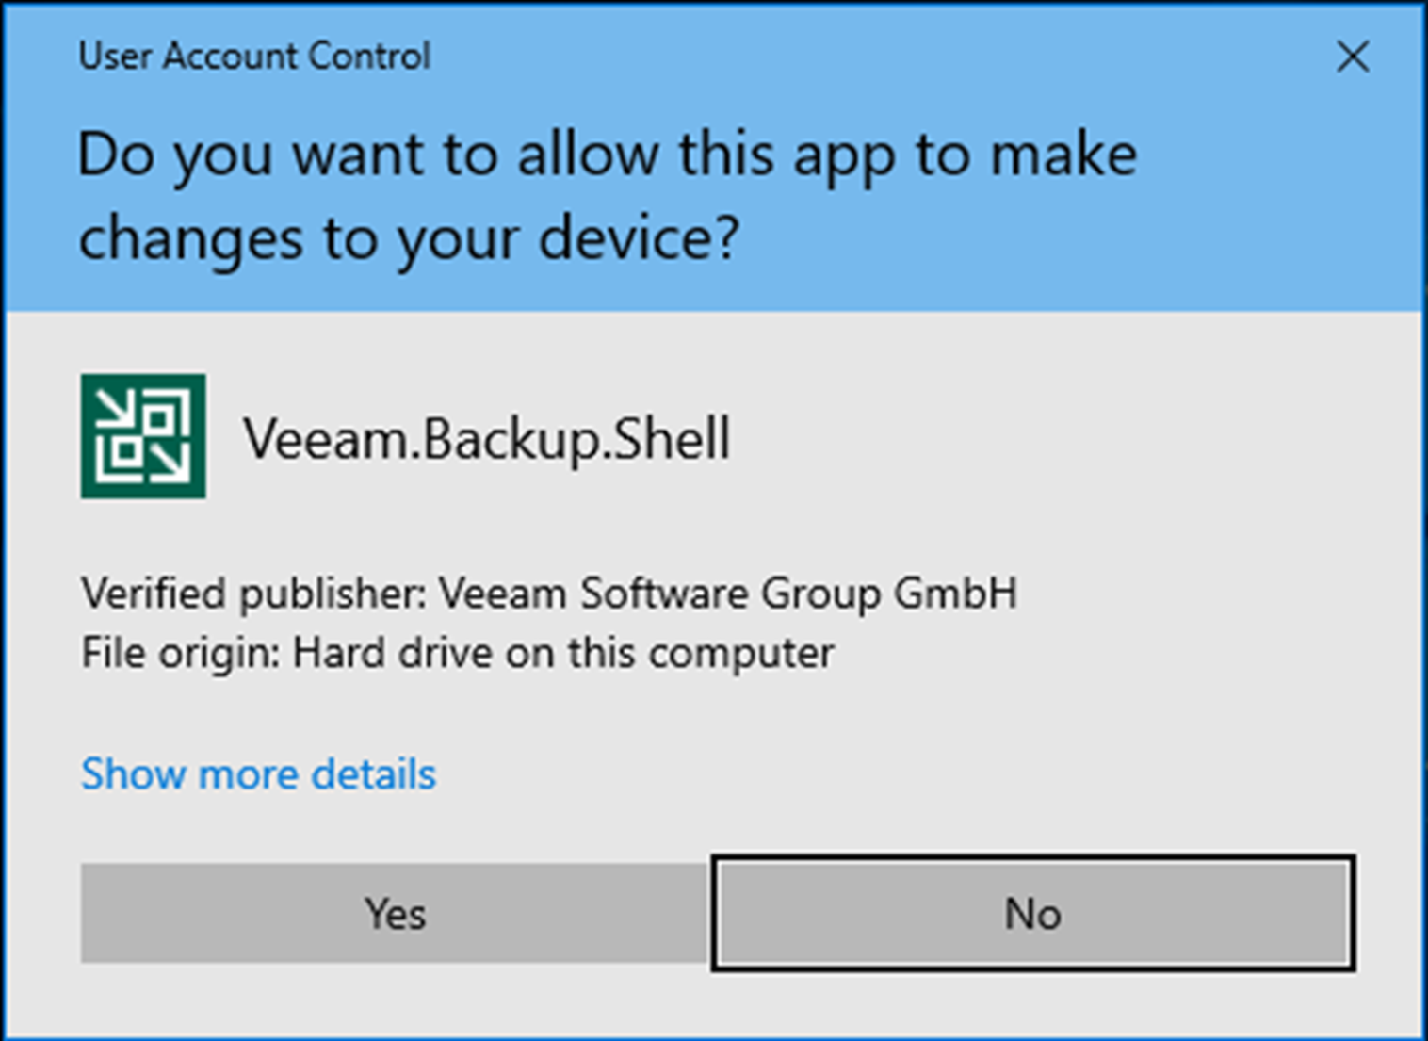1428x1041 pixels.
Task: Expand details with Show more details
Action: tap(258, 773)
